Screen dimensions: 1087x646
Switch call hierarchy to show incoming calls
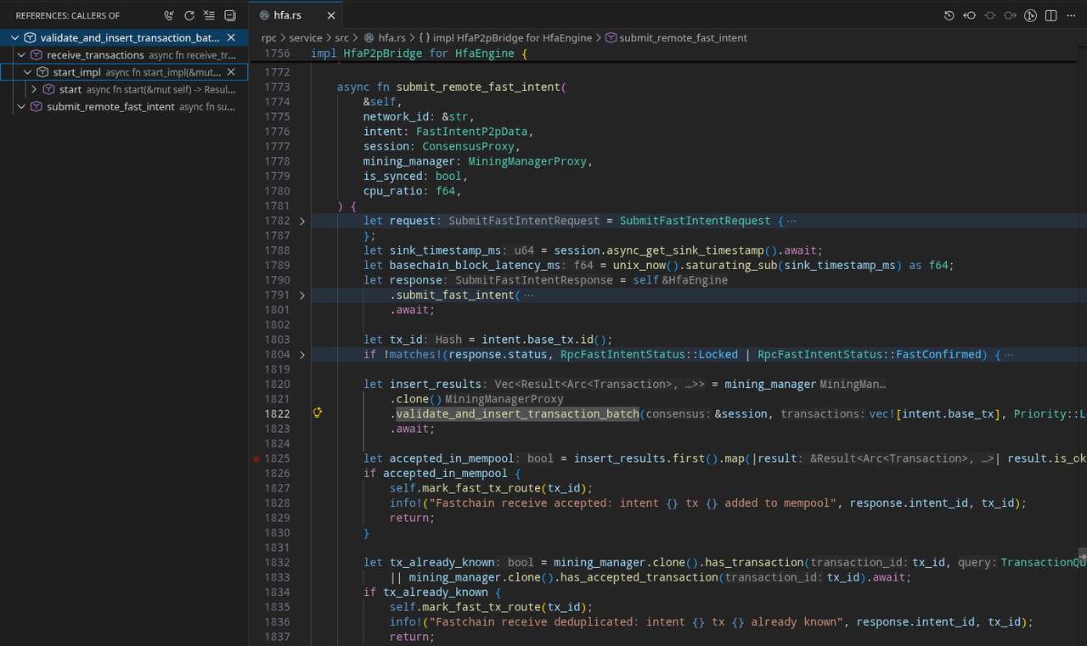169,15
